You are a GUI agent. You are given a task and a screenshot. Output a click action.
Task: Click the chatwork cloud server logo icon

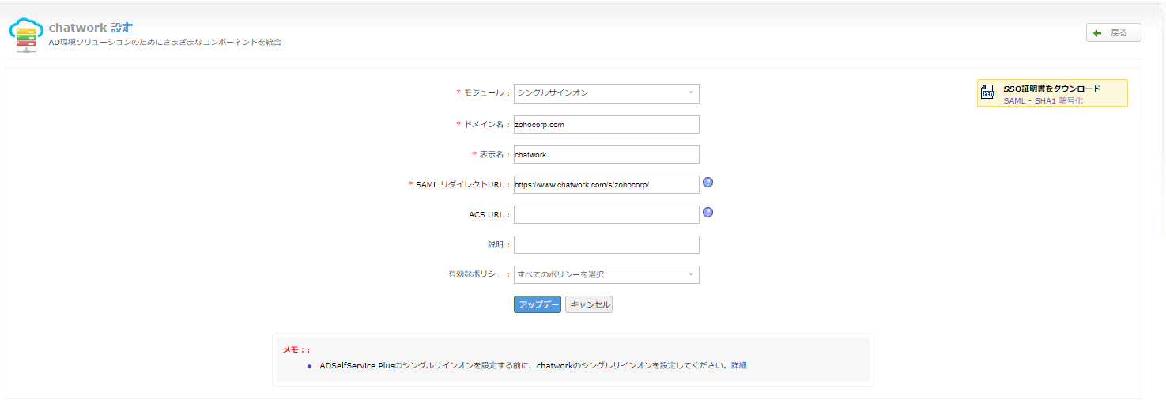(26, 35)
